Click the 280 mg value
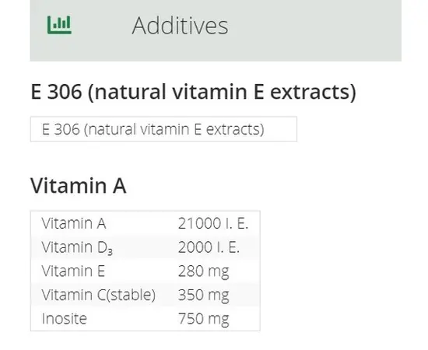The image size is (428, 350). pos(203,271)
